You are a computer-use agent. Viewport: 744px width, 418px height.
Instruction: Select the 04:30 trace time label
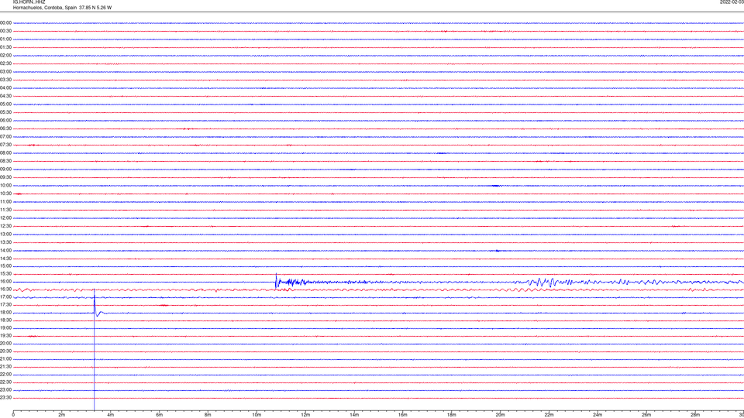tap(5, 96)
